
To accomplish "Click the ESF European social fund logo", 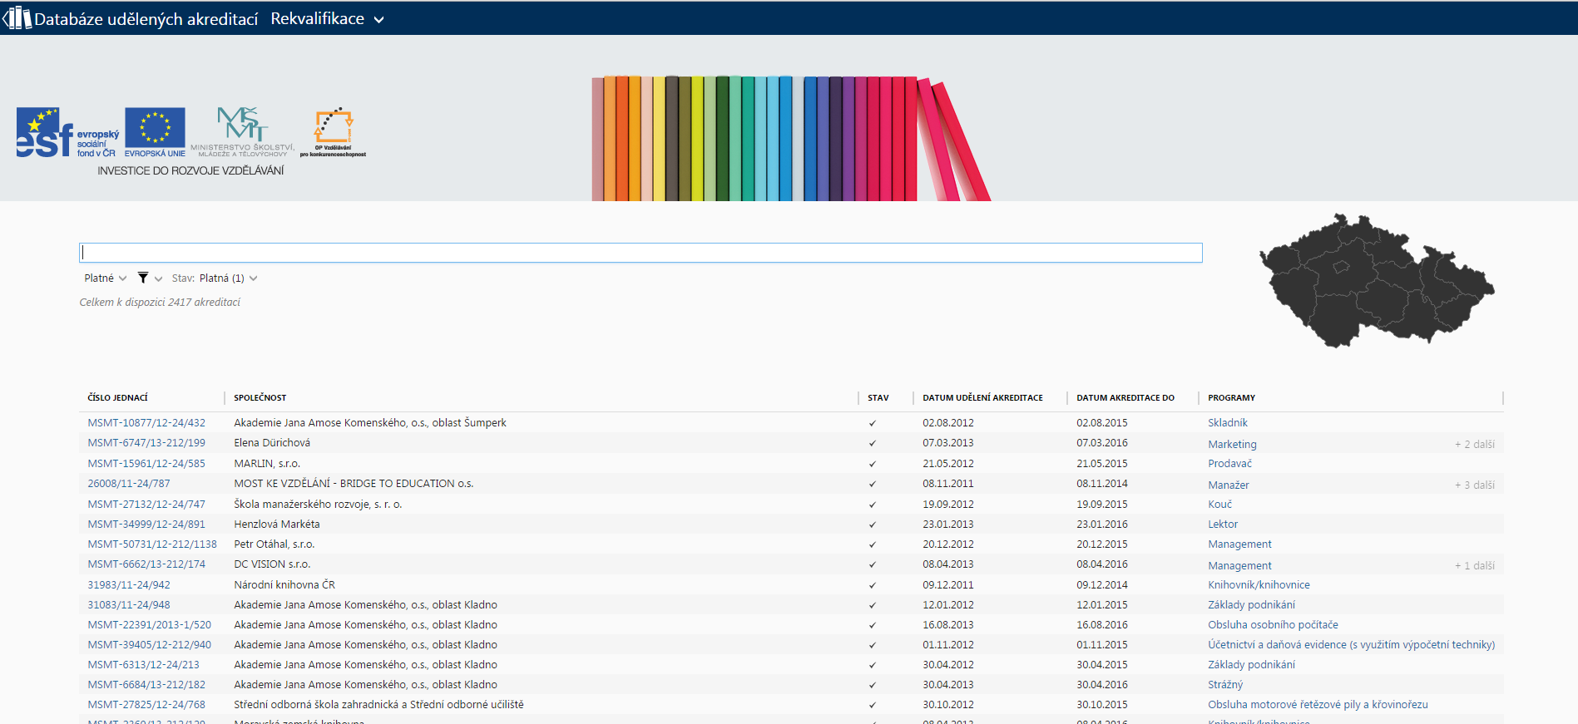I will (x=67, y=132).
